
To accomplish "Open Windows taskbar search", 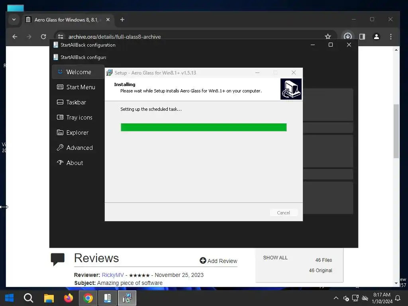I will [28, 298].
